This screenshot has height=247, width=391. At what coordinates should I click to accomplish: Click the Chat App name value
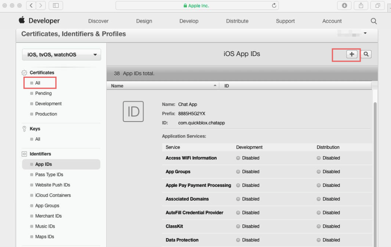(x=188, y=105)
